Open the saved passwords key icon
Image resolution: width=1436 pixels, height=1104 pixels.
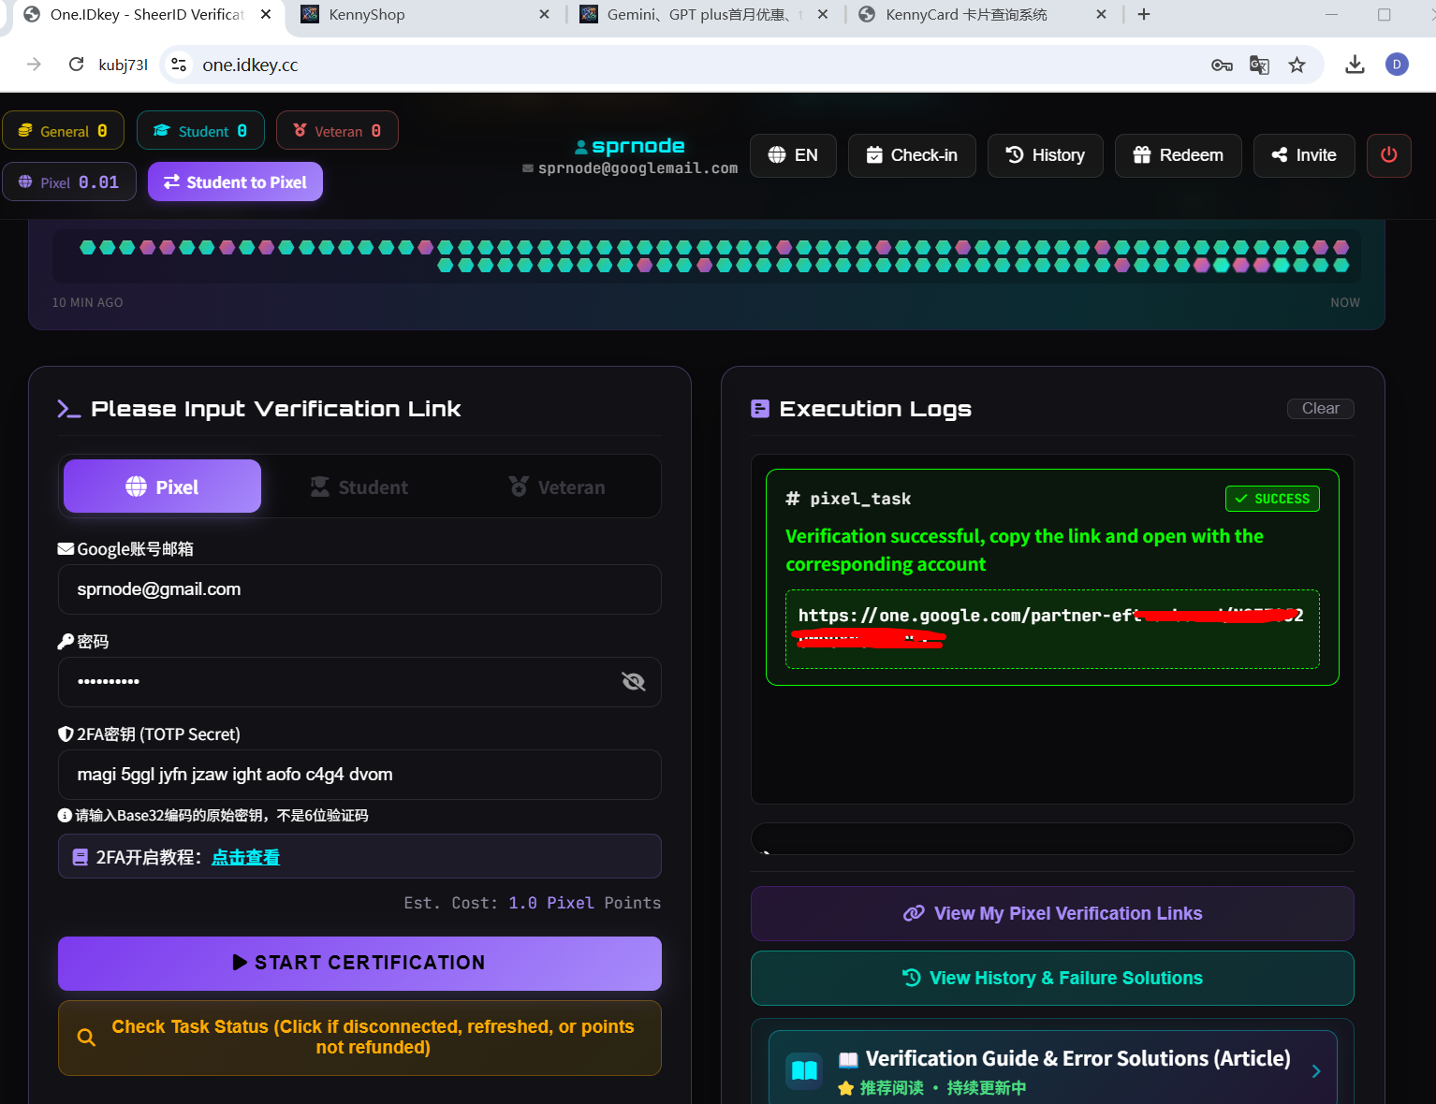[x=1222, y=65]
